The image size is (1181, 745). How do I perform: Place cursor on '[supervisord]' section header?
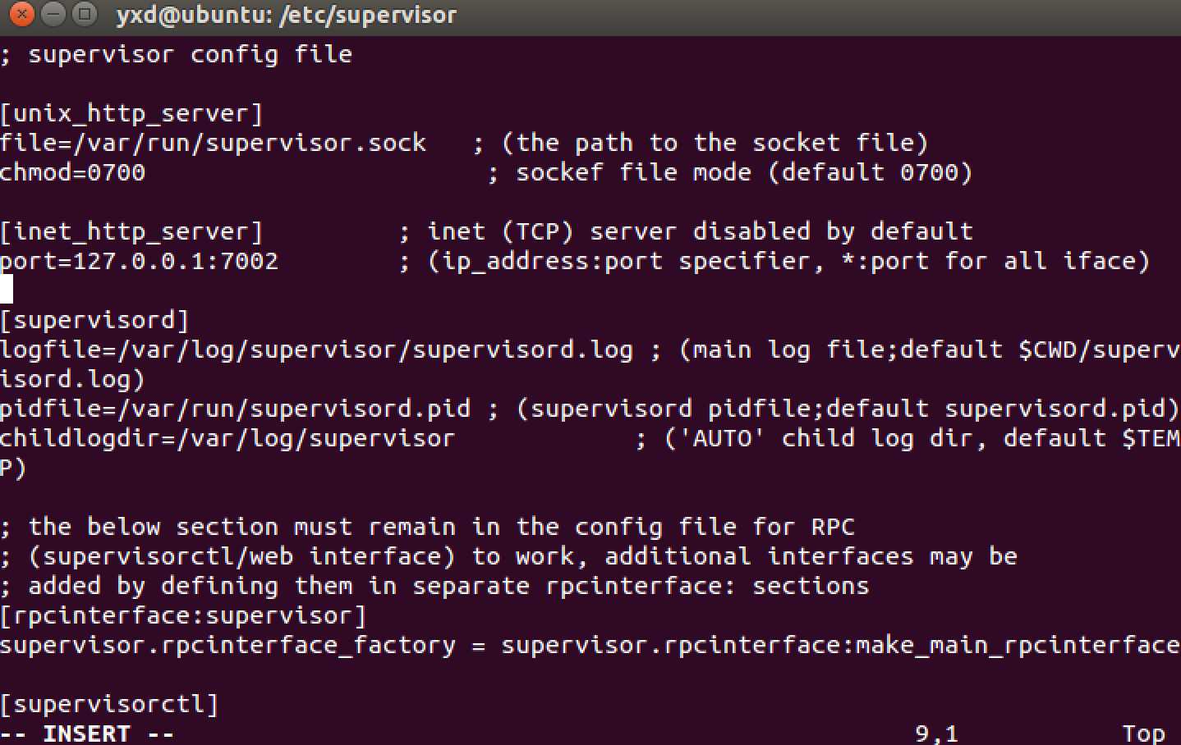click(x=94, y=320)
